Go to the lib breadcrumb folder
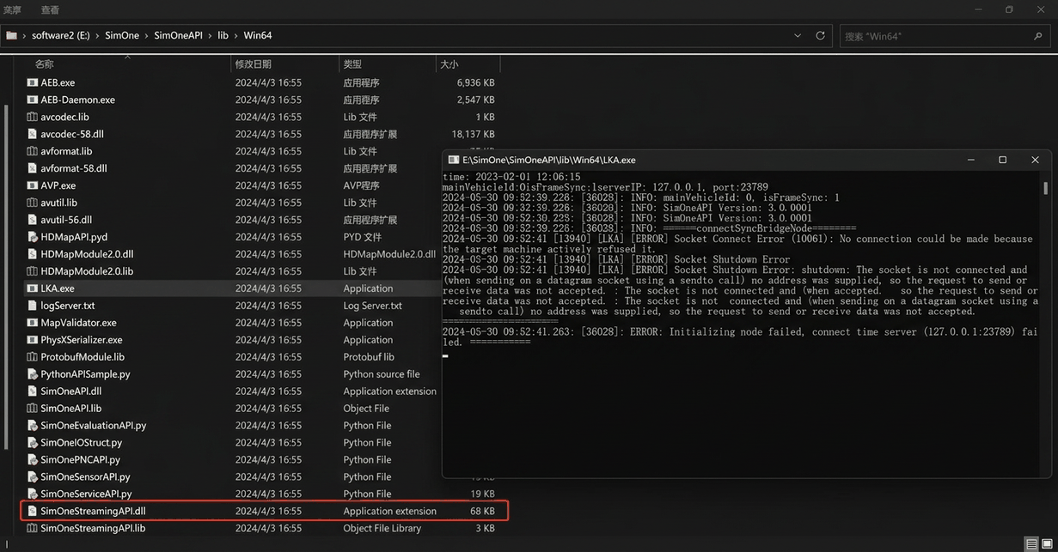Viewport: 1058px width, 552px height. click(223, 36)
